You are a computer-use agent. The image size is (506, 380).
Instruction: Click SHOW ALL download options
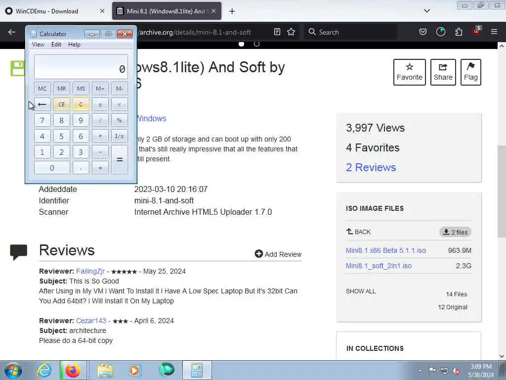(x=361, y=291)
